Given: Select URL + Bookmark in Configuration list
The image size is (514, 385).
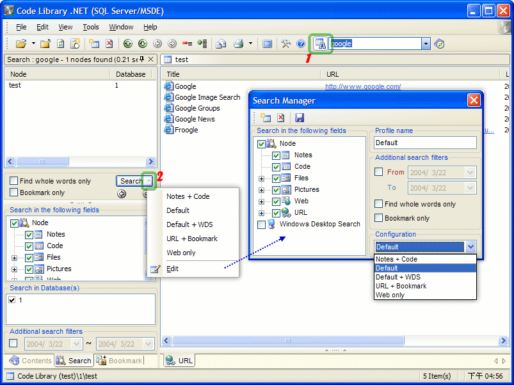Looking at the screenshot, I should [x=425, y=286].
